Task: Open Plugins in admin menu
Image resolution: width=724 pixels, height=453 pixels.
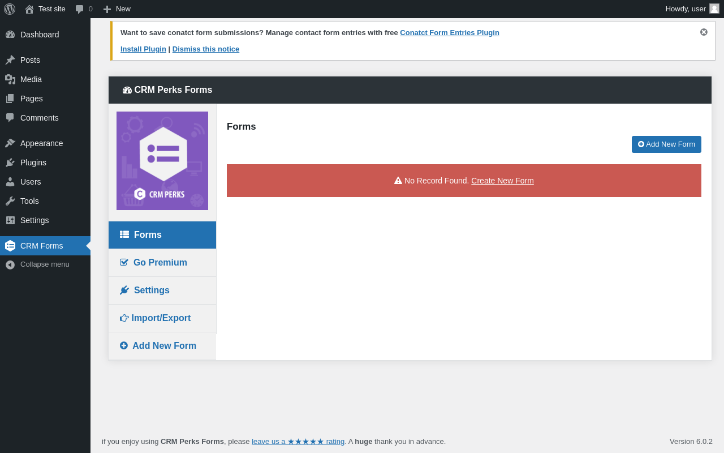Action: (45, 163)
